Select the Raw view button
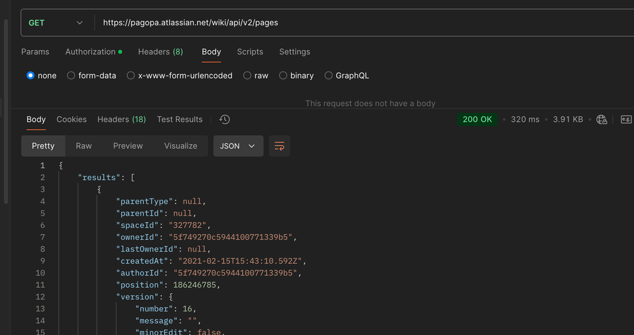The width and height of the screenshot is (634, 335). click(x=84, y=146)
